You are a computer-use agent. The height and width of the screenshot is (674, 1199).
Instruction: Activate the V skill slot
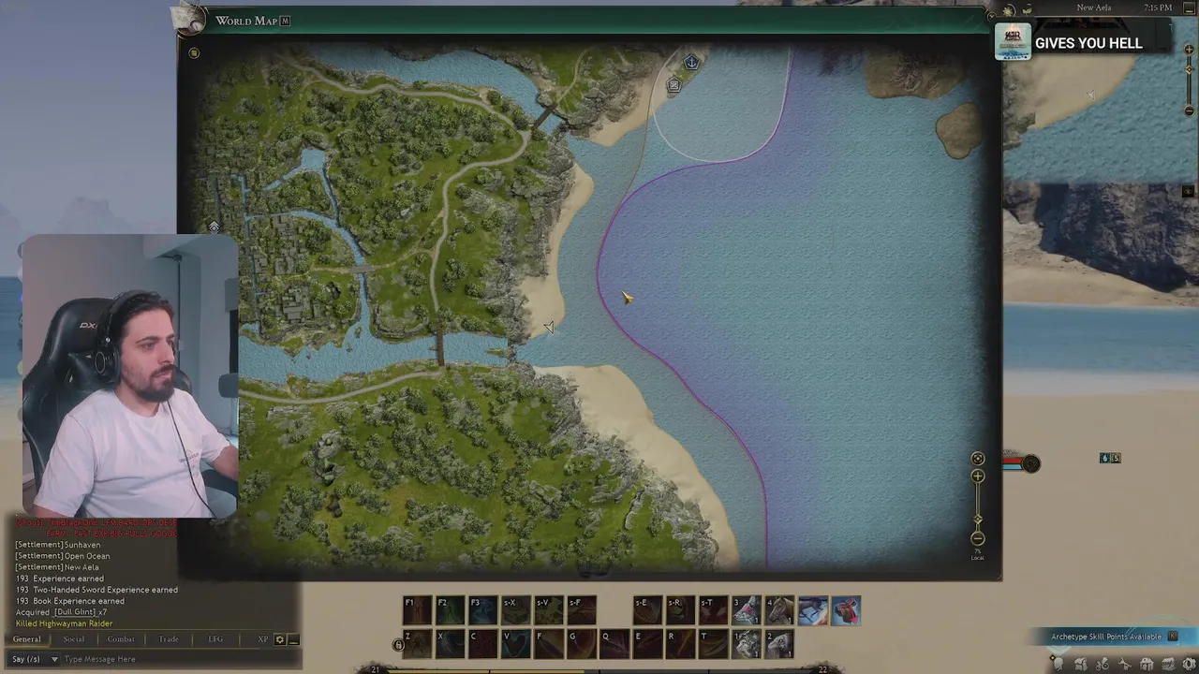[515, 643]
